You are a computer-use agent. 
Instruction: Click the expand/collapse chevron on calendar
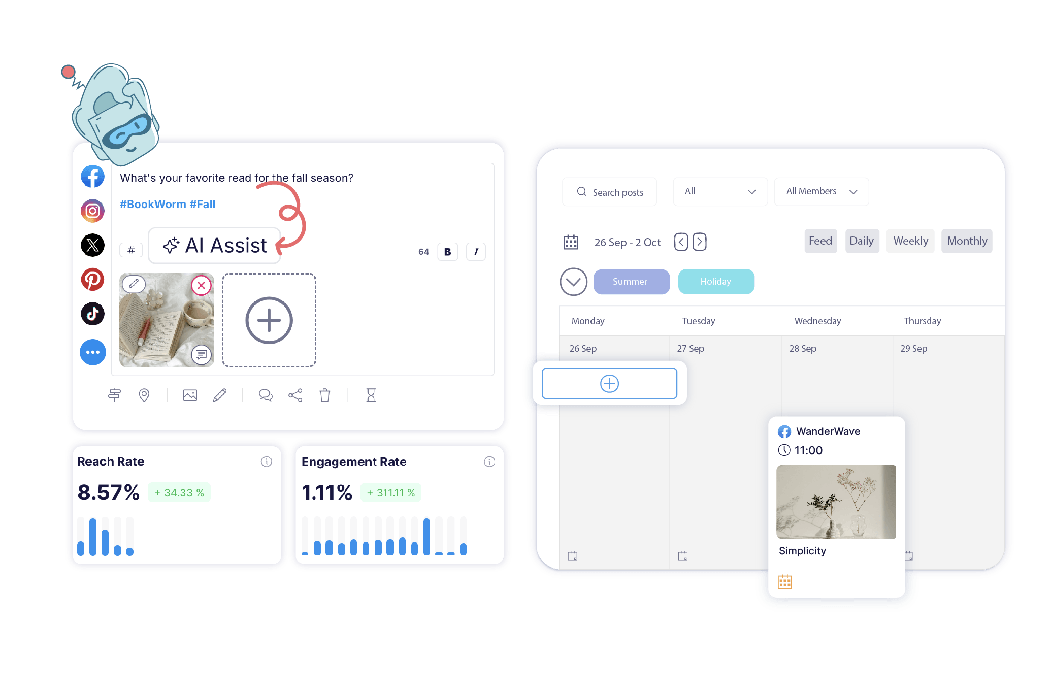[x=574, y=281]
